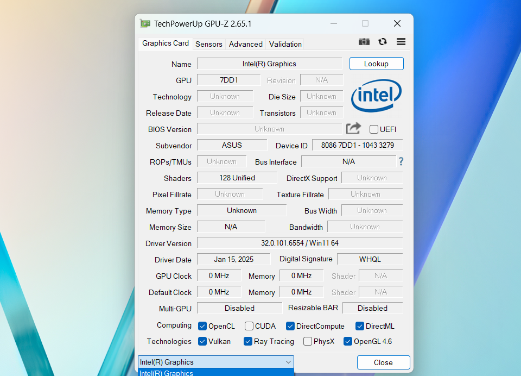Click the Technology Unknown field

225,96
